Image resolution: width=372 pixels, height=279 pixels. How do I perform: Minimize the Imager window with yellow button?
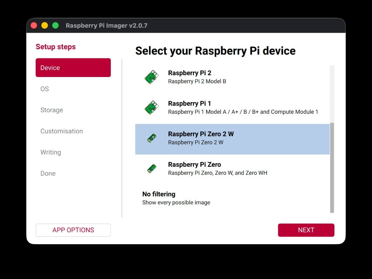(x=45, y=25)
